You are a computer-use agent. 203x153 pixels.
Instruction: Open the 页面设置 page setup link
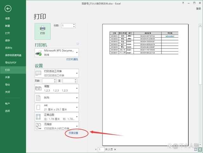coord(73,133)
